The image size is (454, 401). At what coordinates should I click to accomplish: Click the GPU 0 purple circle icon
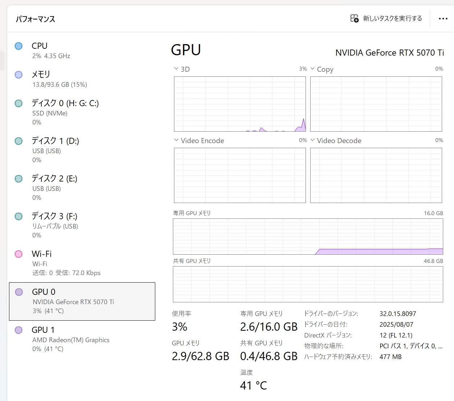click(x=19, y=292)
